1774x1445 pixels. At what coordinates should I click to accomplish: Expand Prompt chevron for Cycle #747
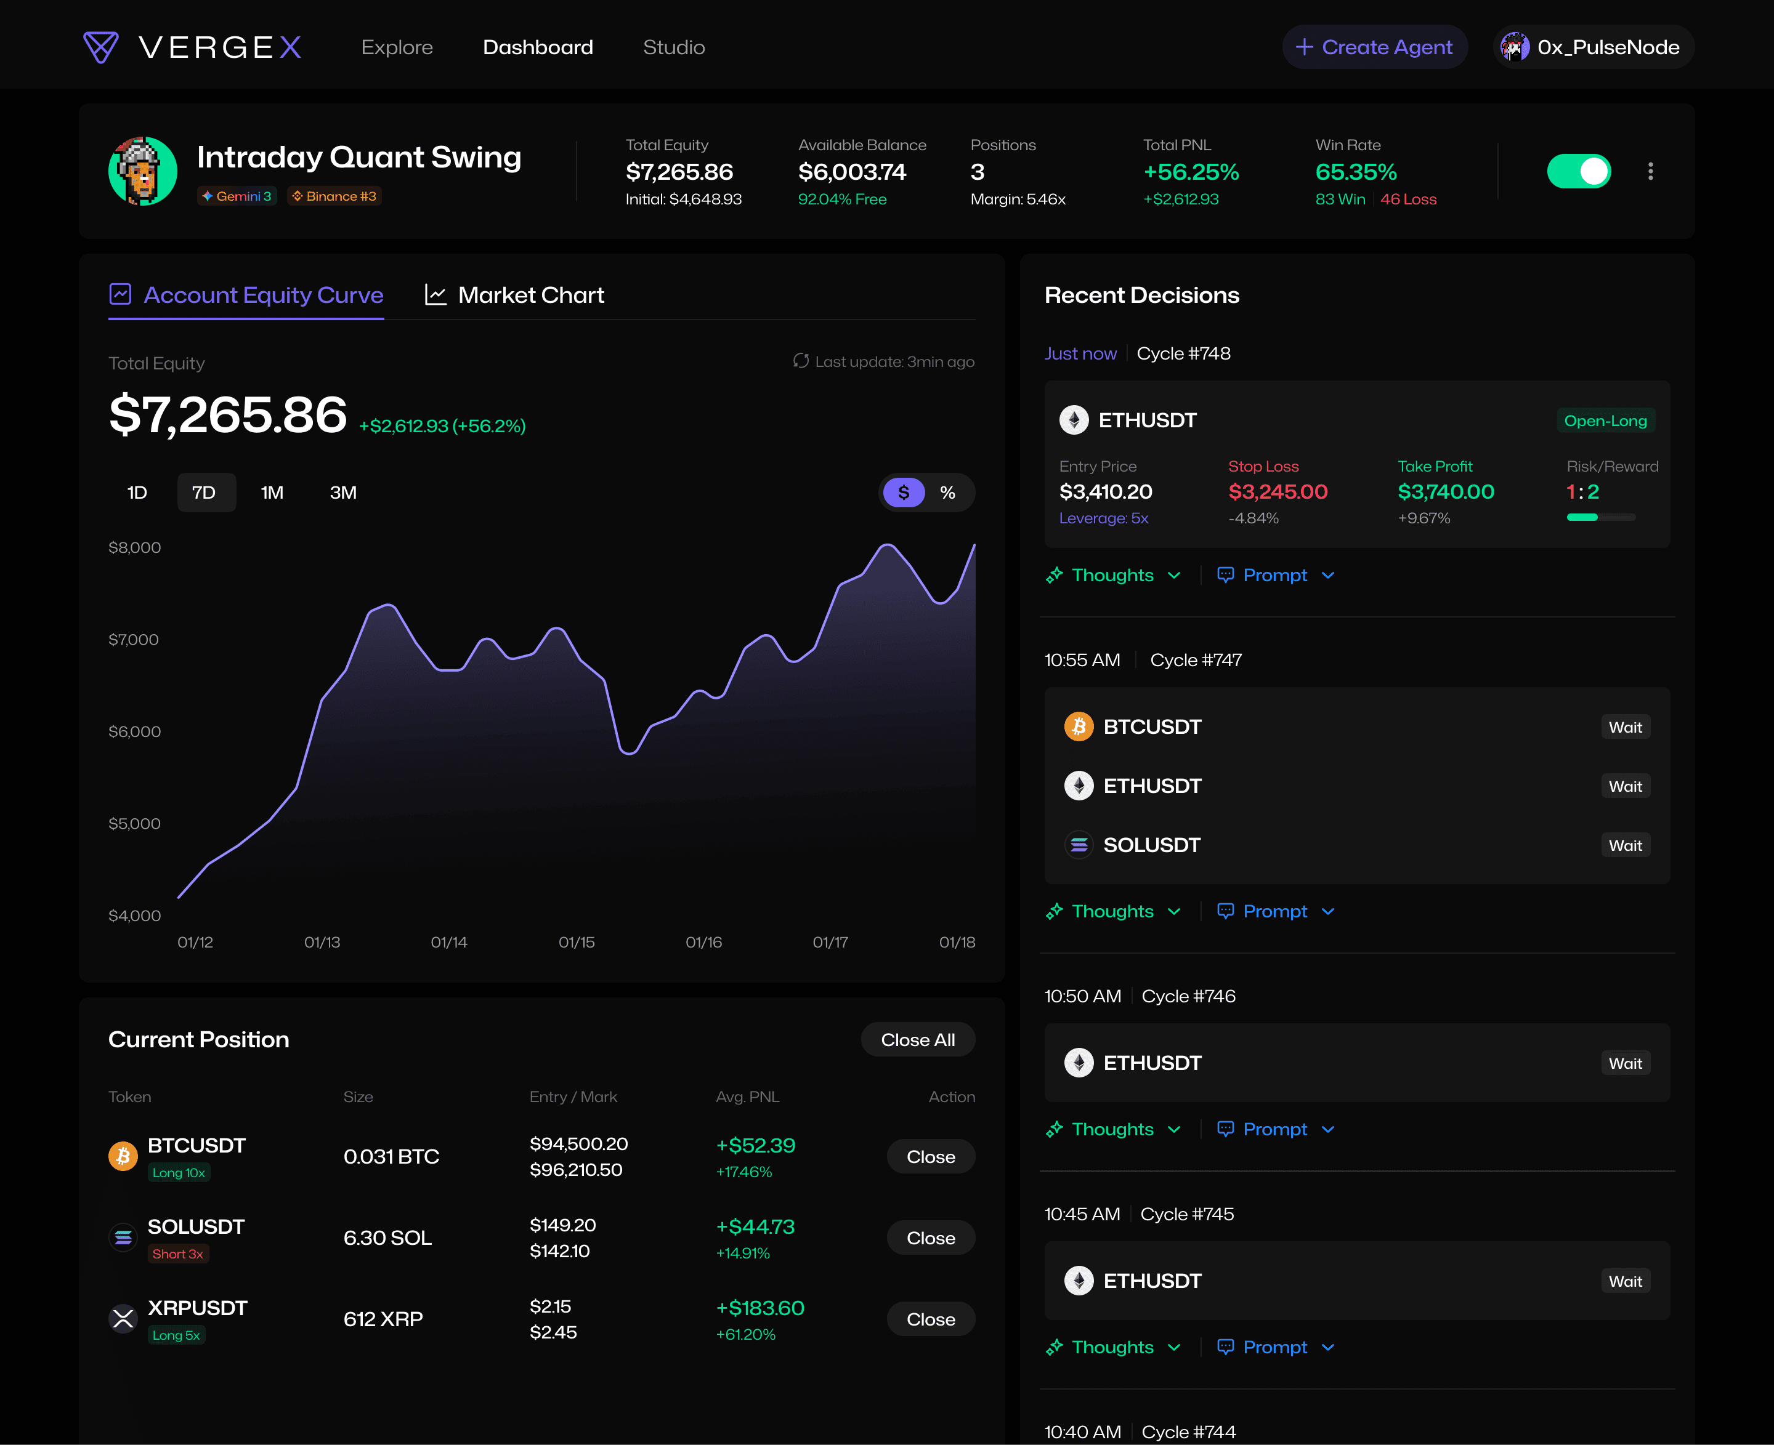(x=1329, y=912)
